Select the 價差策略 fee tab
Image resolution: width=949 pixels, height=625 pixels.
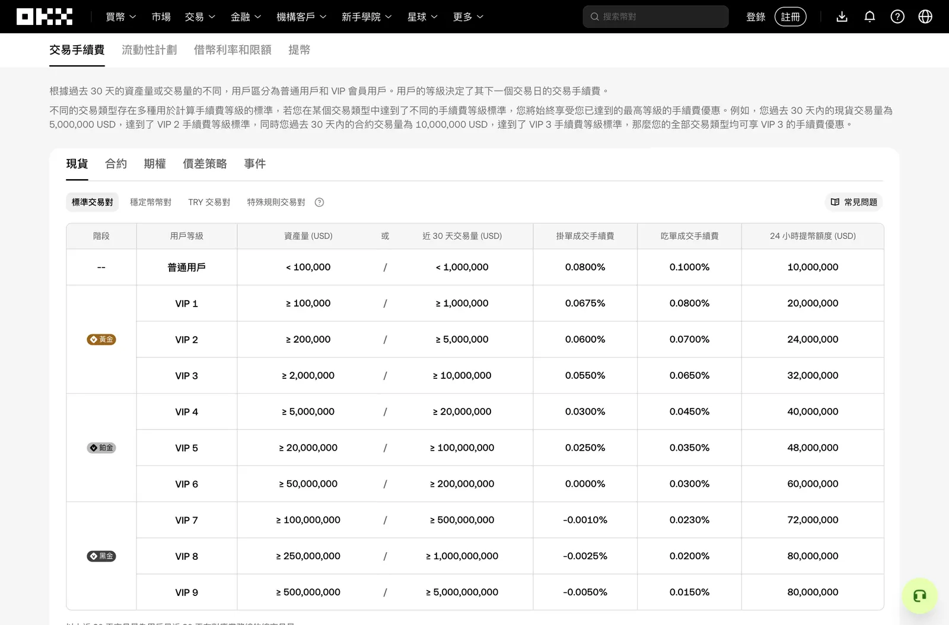(x=205, y=164)
